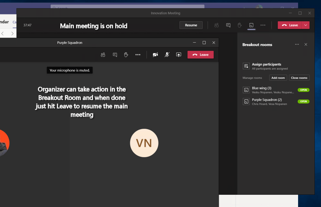The image size is (321, 207).
Task: Click the Close rooms button
Action: pos(299,78)
